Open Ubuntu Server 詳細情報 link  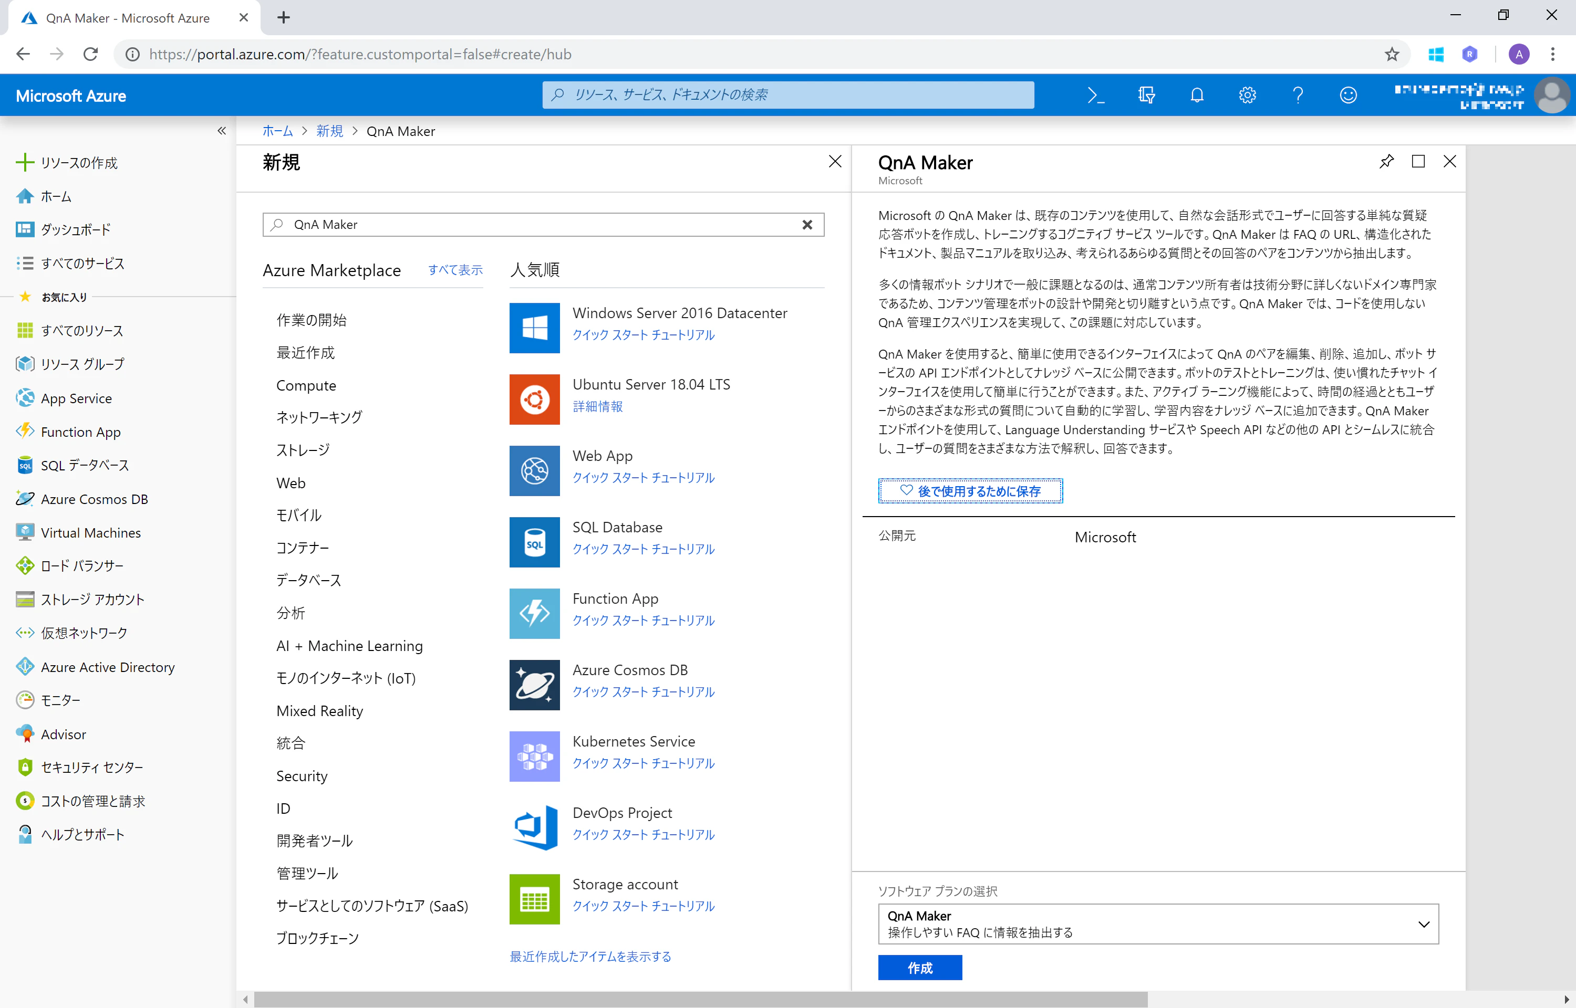(x=597, y=406)
